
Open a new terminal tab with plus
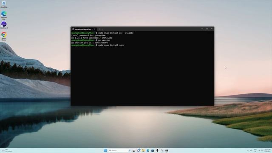[x=99, y=29]
